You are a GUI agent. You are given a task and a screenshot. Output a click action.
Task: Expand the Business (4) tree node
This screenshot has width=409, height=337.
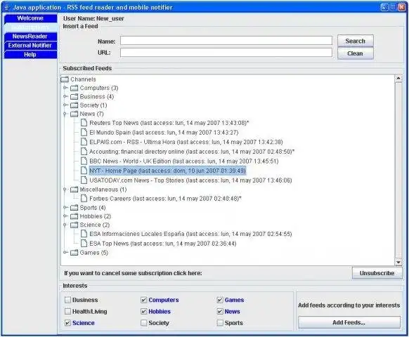(x=65, y=96)
